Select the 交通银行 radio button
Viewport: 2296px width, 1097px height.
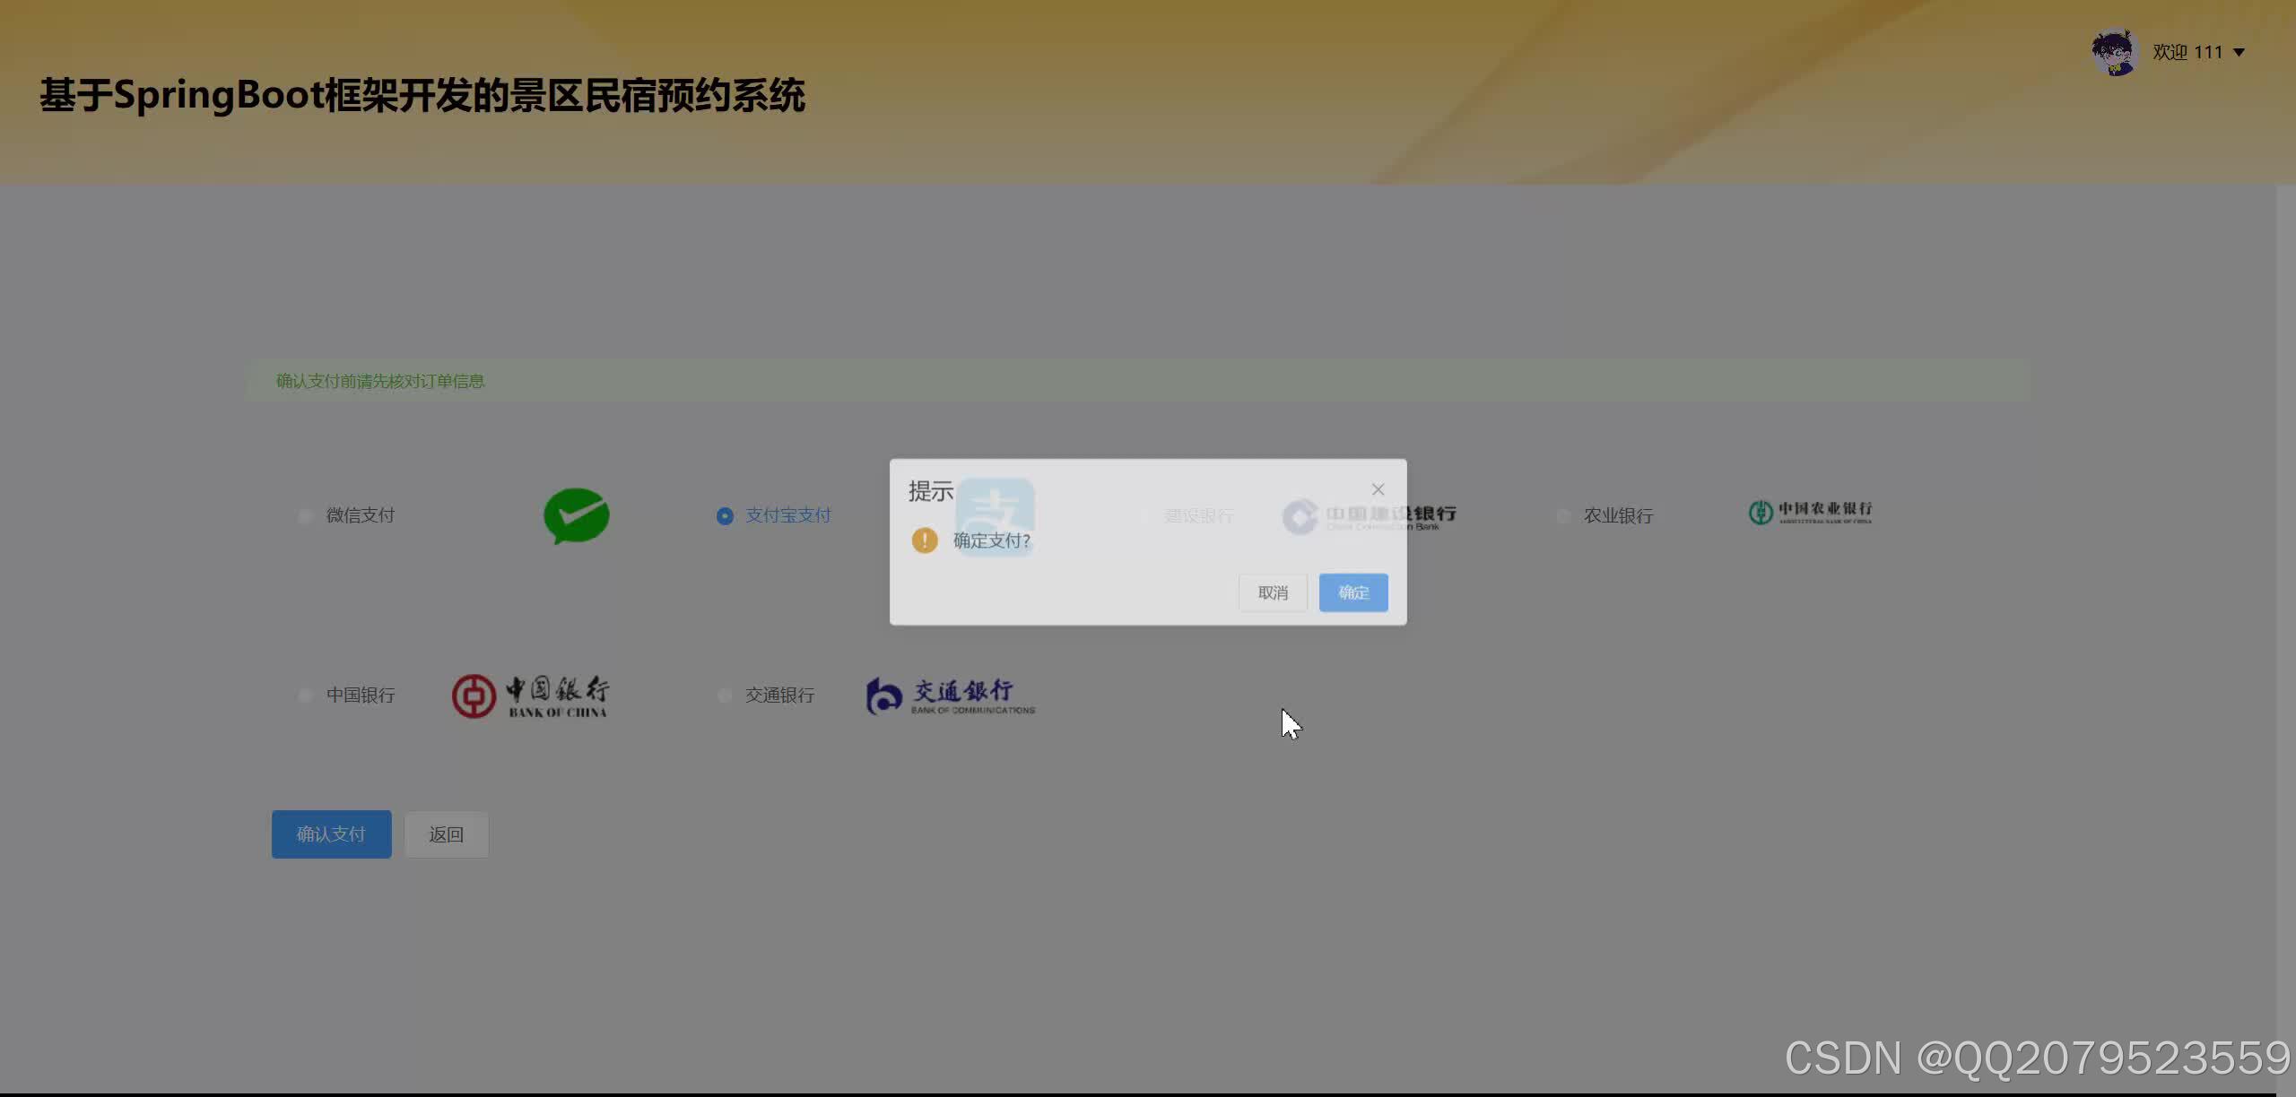725,695
